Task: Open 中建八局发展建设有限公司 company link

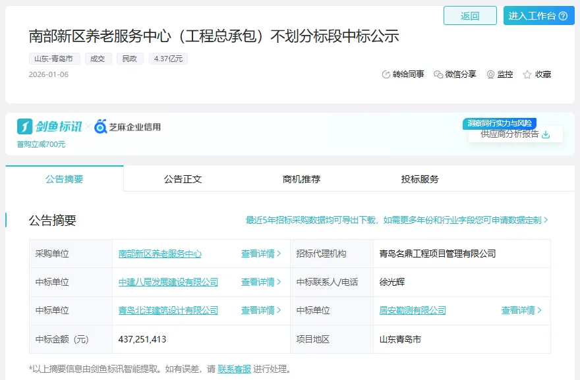Action: coord(168,282)
